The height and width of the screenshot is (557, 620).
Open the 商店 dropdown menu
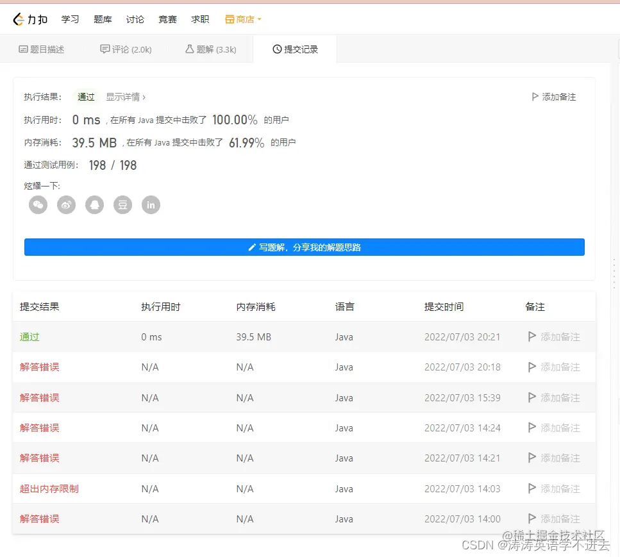[x=243, y=19]
